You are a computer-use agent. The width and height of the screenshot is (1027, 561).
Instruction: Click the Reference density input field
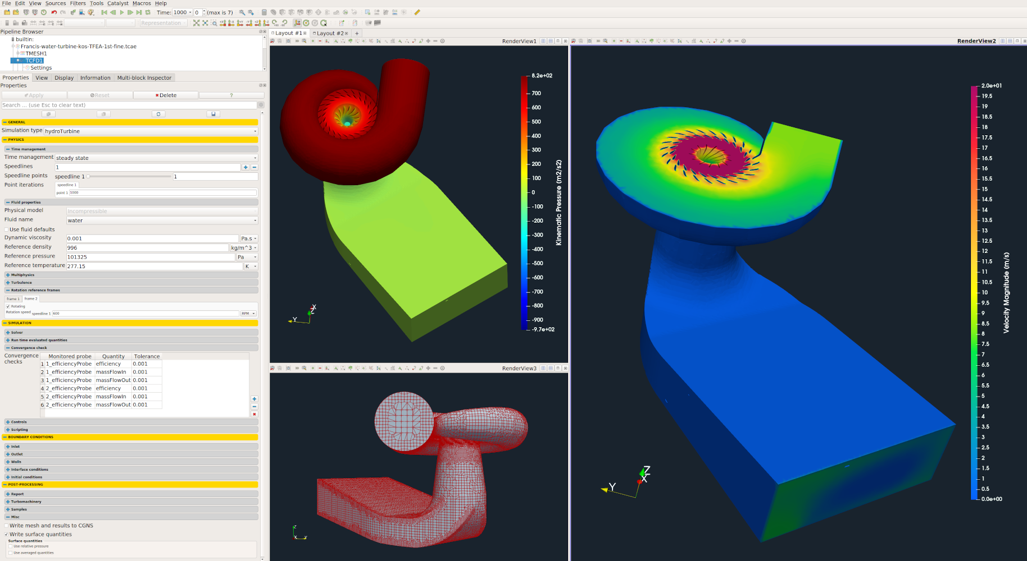(147, 247)
